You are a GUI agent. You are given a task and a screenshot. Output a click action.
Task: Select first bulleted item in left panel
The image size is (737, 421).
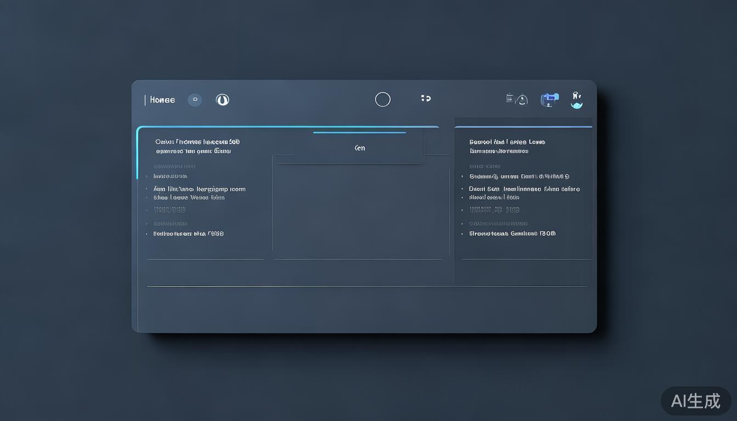click(x=171, y=177)
